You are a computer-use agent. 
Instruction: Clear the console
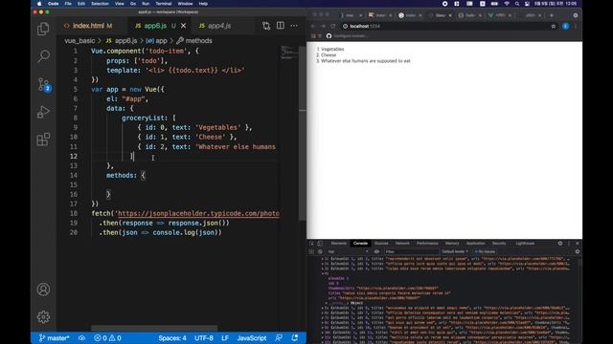click(x=320, y=251)
